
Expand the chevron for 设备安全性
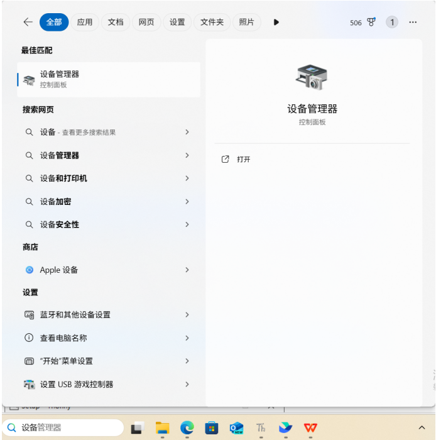click(x=187, y=224)
